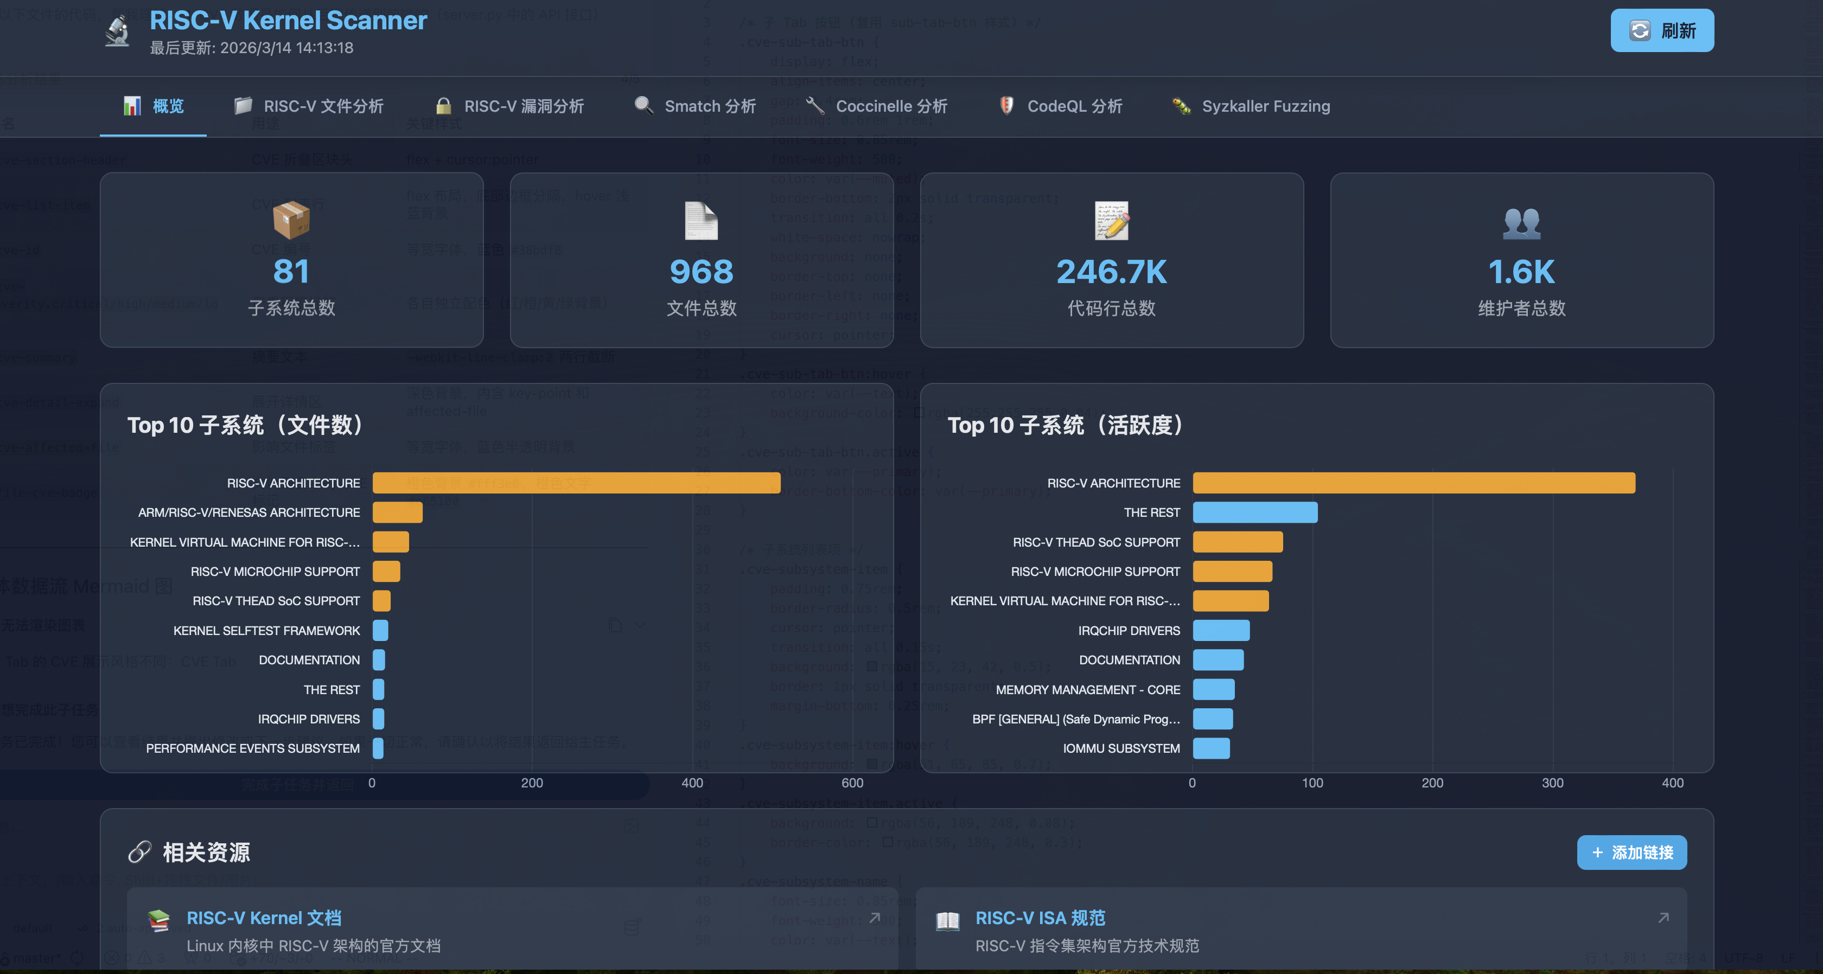Switch to Syzkaller Fuzzing tab

[1251, 106]
